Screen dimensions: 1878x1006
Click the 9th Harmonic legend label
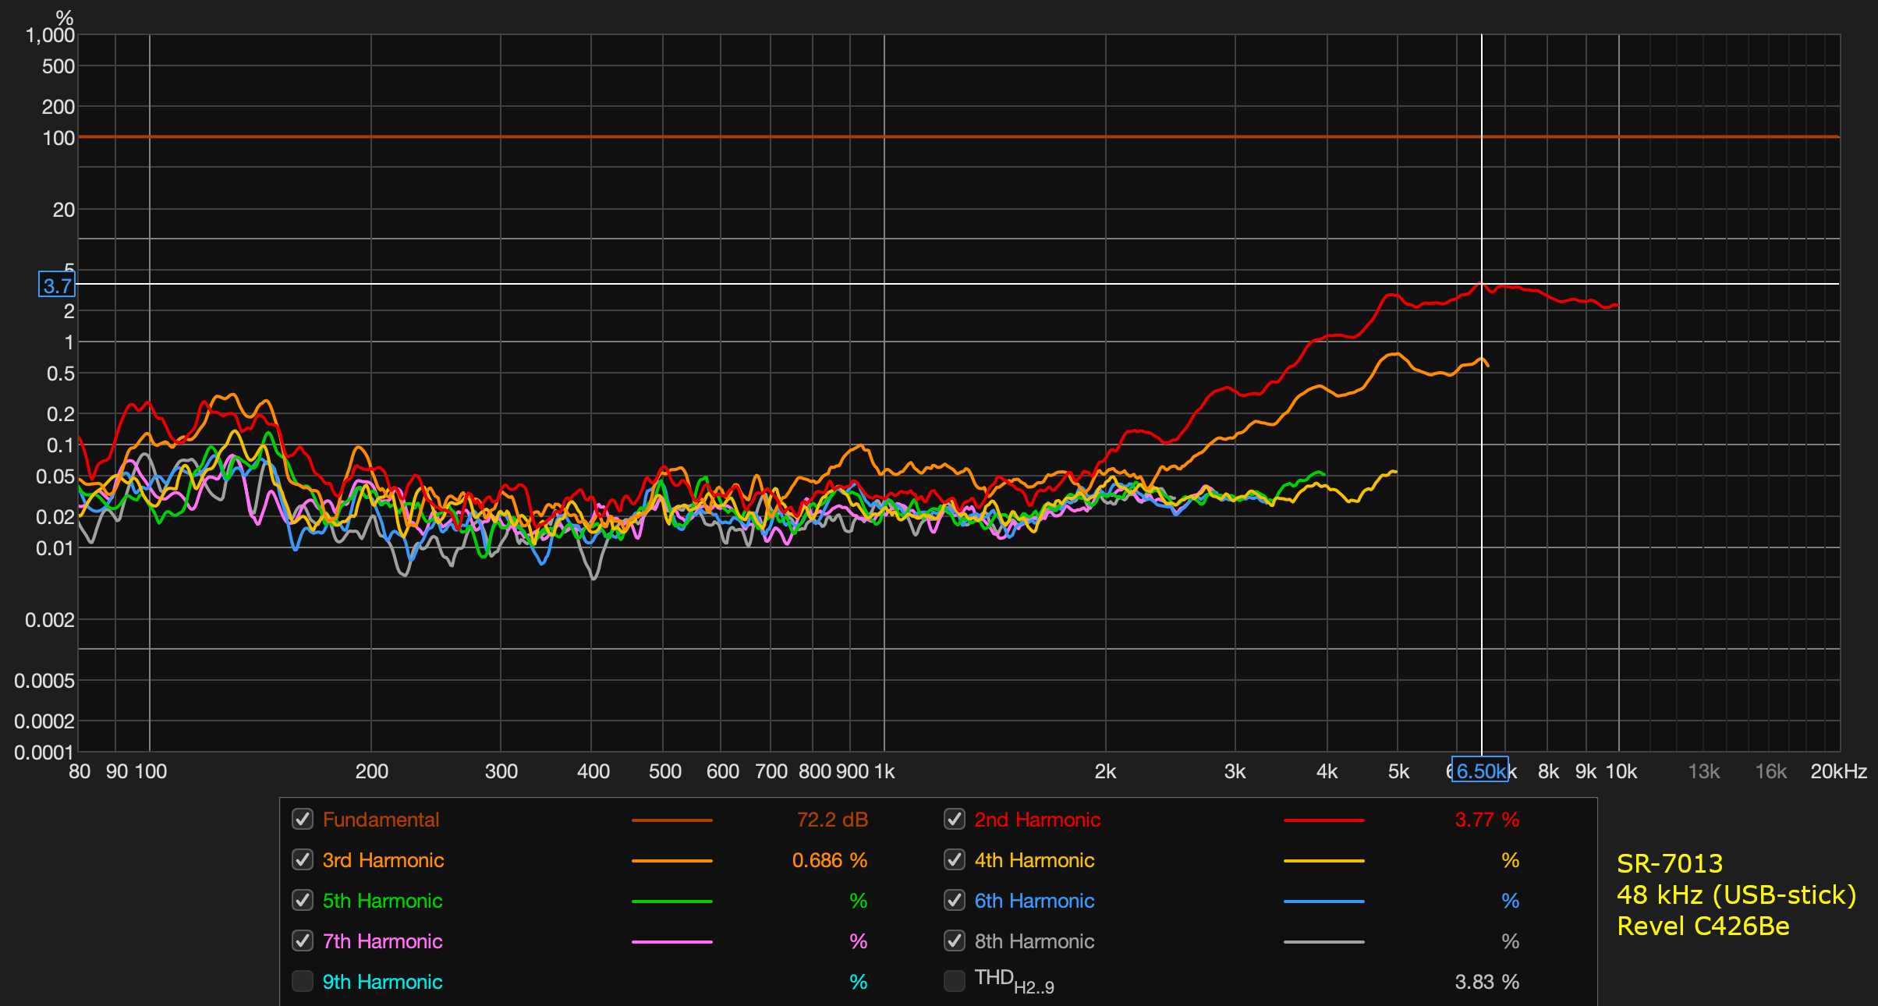(x=382, y=982)
